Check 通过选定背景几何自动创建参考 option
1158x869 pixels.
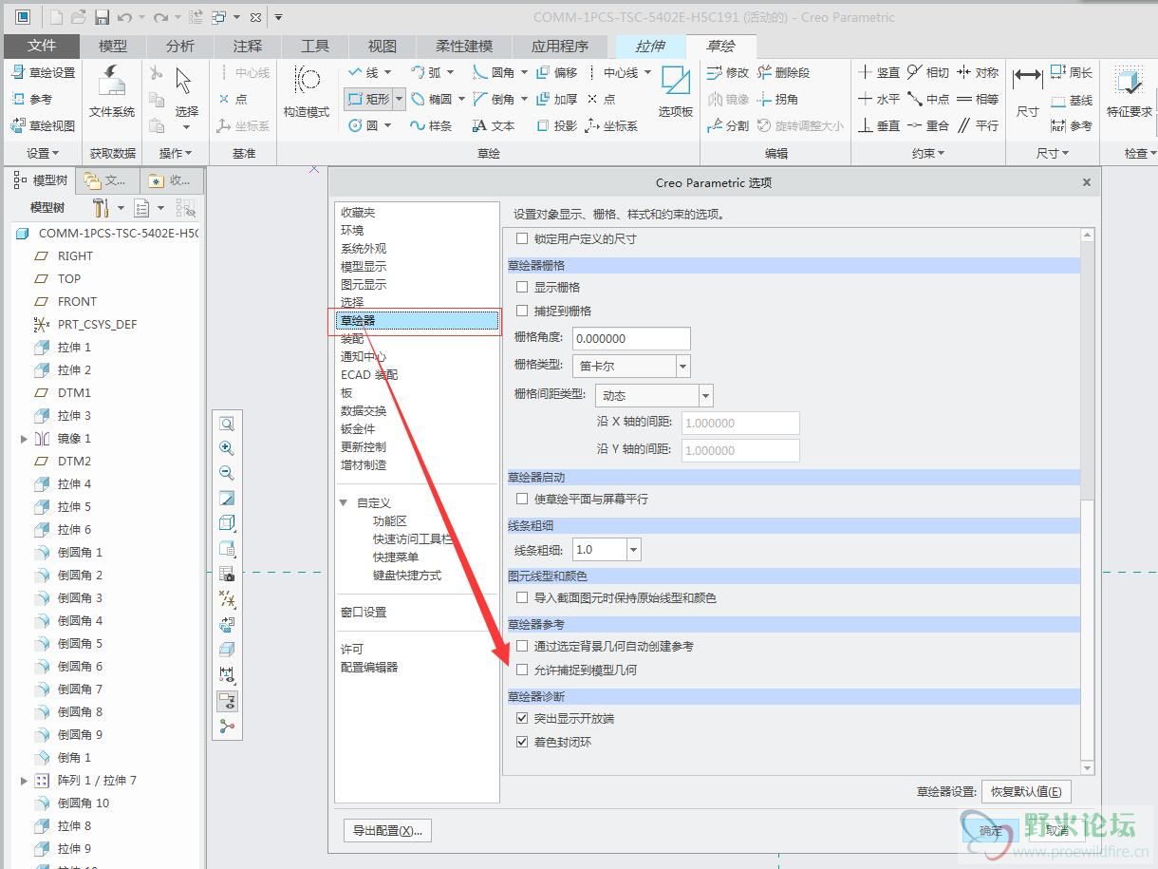[x=521, y=646]
